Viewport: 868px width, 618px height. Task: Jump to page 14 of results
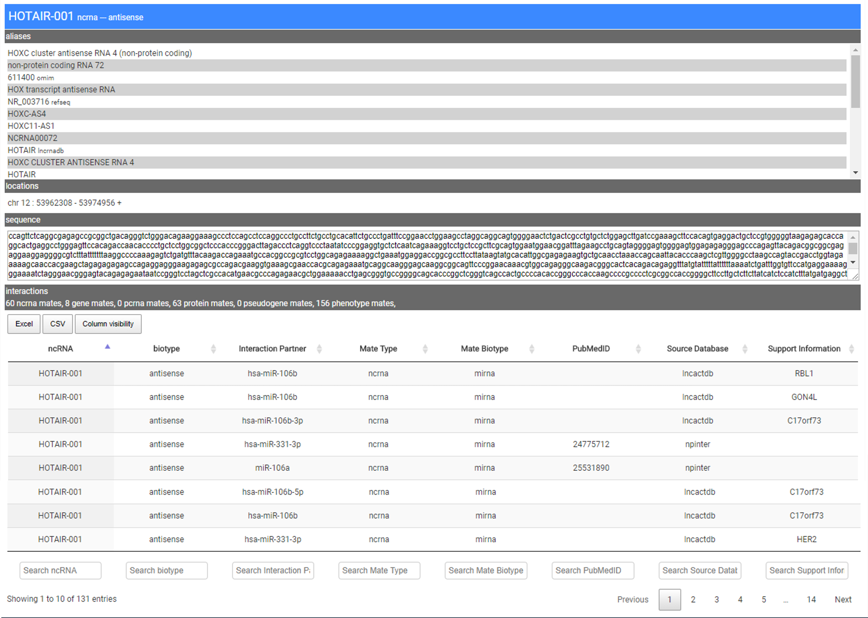(x=811, y=599)
